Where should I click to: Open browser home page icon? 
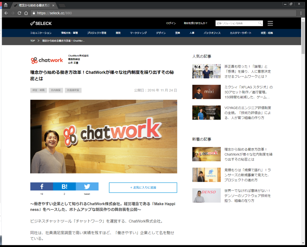point(26,13)
